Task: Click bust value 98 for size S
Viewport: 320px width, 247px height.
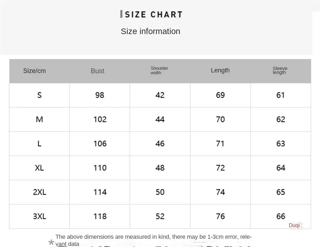Action: pyautogui.click(x=100, y=95)
